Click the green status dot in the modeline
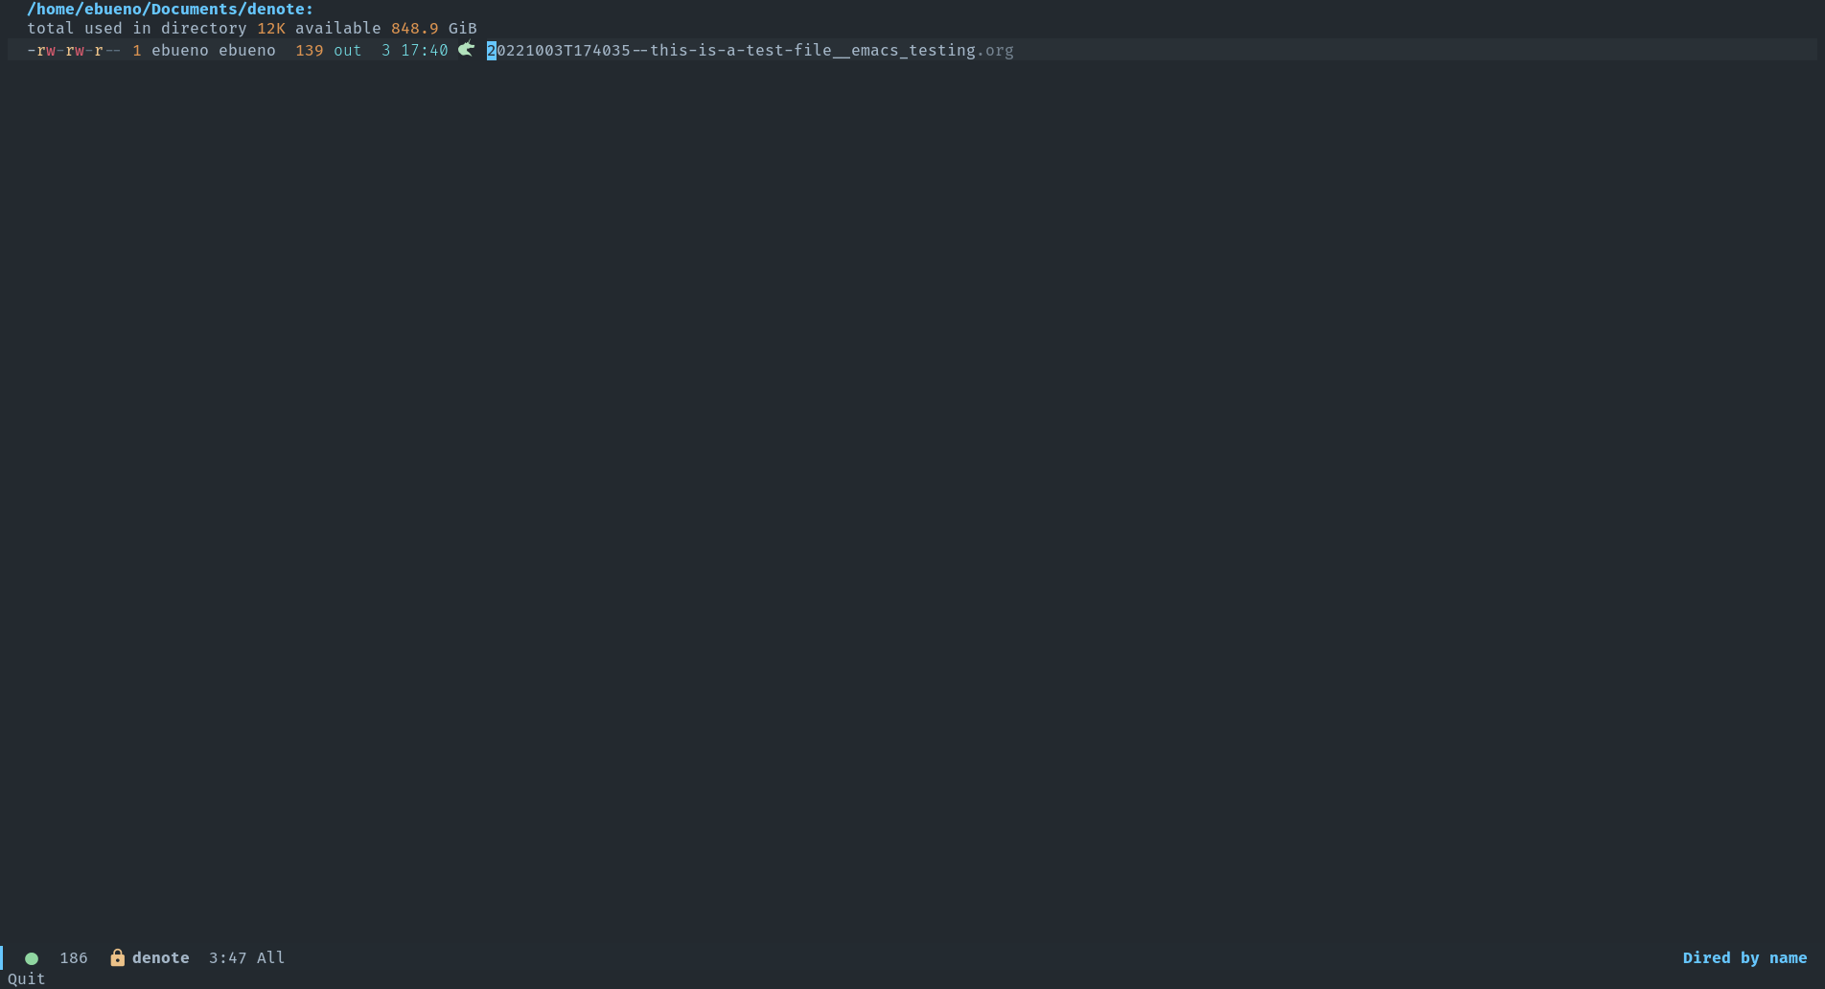 click(x=32, y=958)
